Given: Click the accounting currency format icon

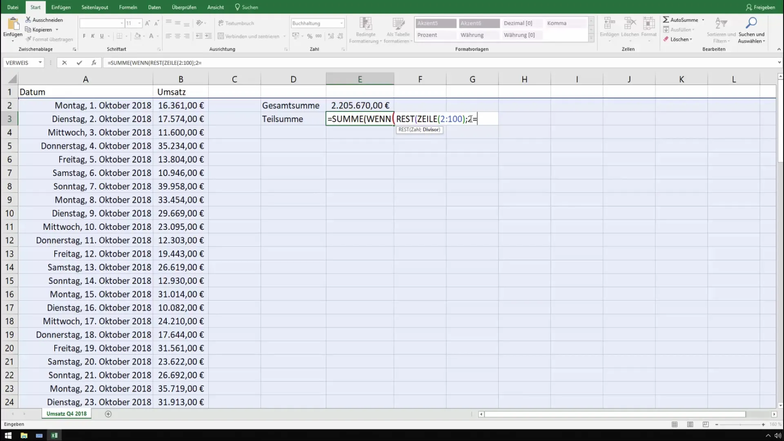Looking at the screenshot, I should tap(296, 36).
